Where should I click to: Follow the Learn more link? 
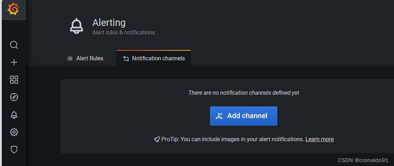click(x=319, y=139)
